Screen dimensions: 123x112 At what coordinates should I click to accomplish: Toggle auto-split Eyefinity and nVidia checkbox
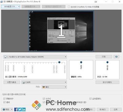click(x=69, y=7)
